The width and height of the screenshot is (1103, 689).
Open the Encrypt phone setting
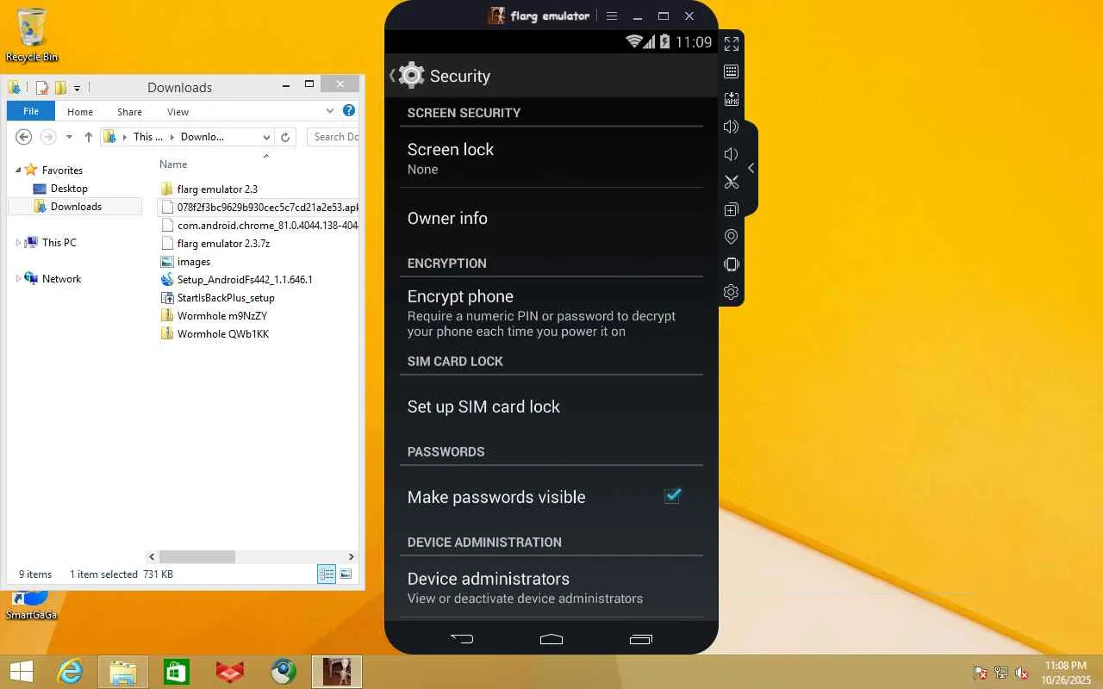pyautogui.click(x=551, y=313)
